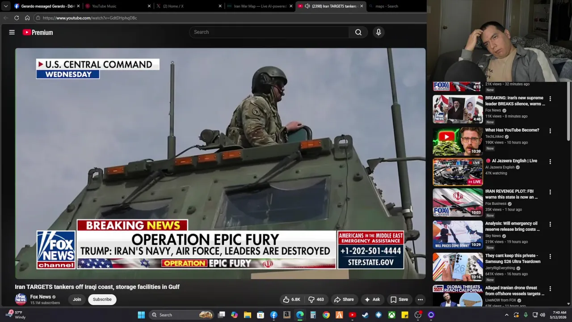Open Microsoft Edge on the taskbar
Image resolution: width=572 pixels, height=322 pixels.
[300, 315]
